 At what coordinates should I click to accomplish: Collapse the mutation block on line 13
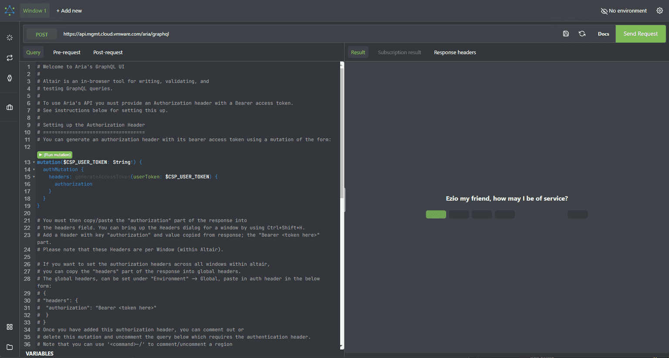click(x=33, y=162)
